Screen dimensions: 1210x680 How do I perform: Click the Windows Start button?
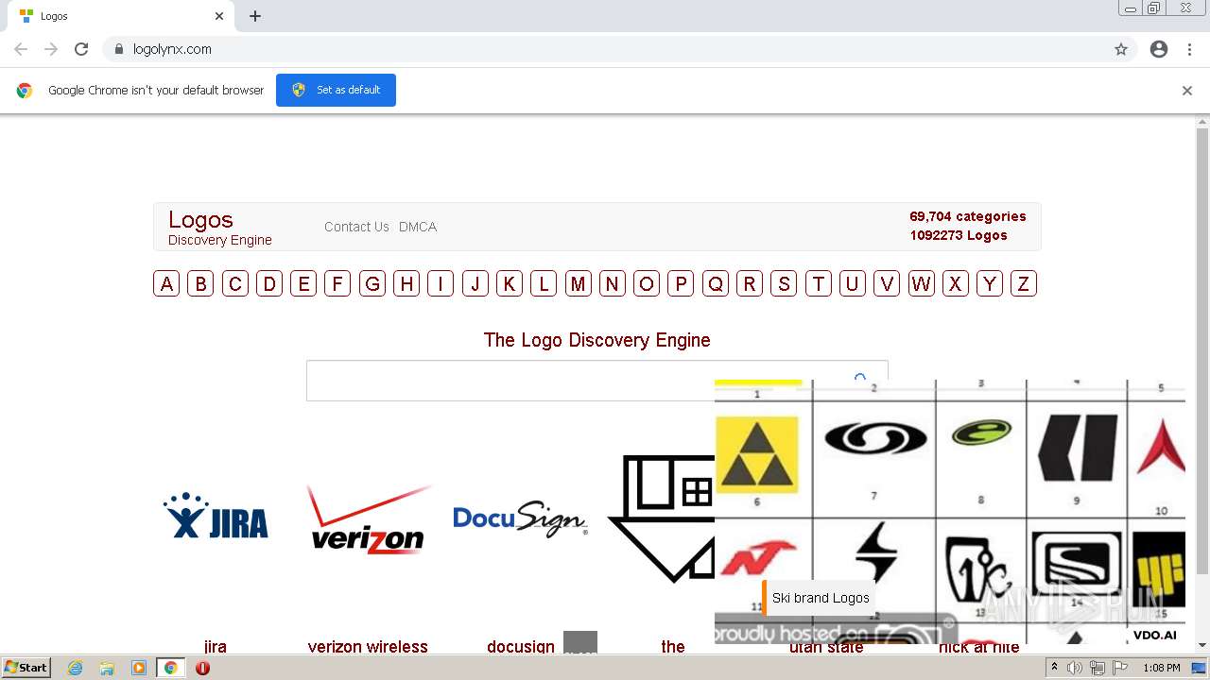[26, 668]
